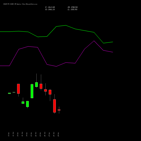The image size is (141, 141).
Task: Click the high value H: 190.95
Action: pyautogui.click(x=73, y=7)
